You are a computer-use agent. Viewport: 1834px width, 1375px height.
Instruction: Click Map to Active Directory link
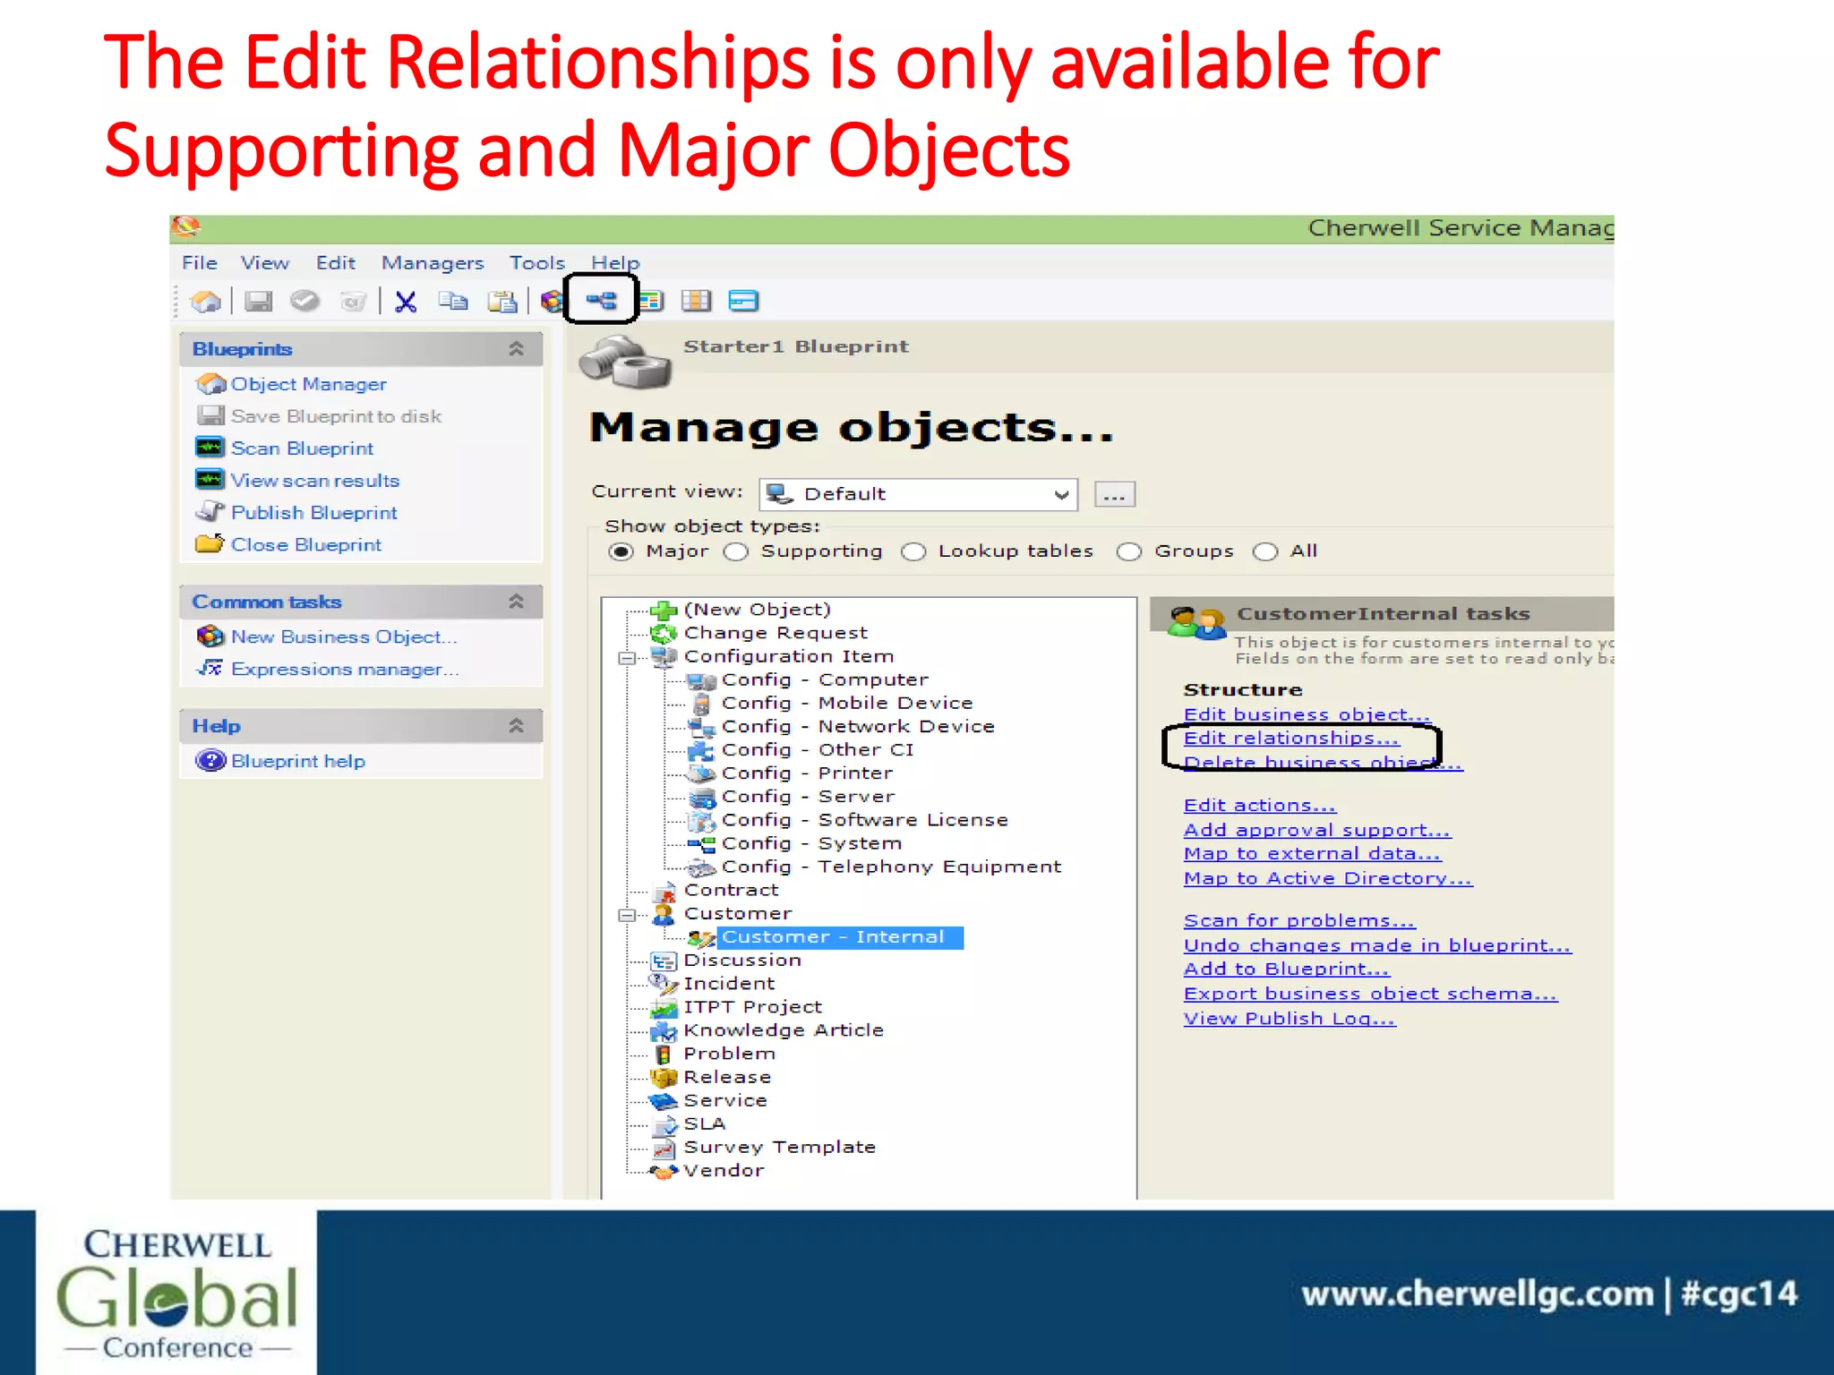point(1328,879)
